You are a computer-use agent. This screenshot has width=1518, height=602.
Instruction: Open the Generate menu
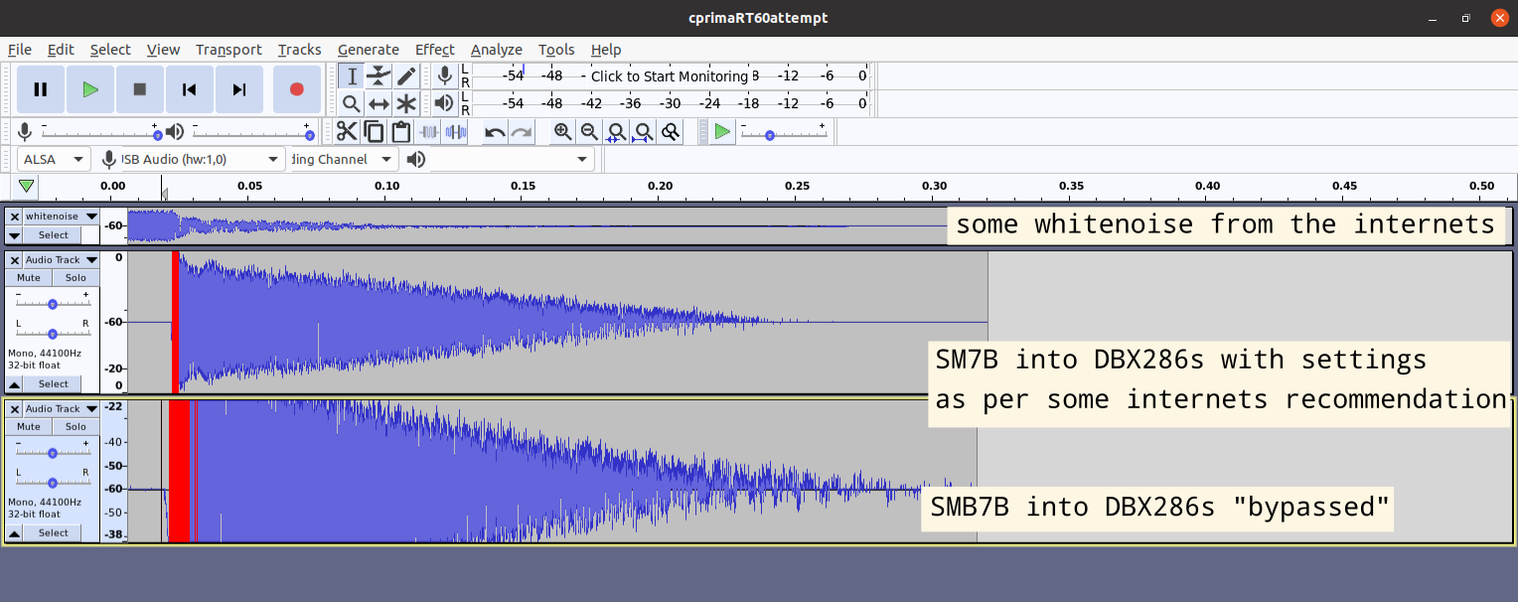[368, 50]
